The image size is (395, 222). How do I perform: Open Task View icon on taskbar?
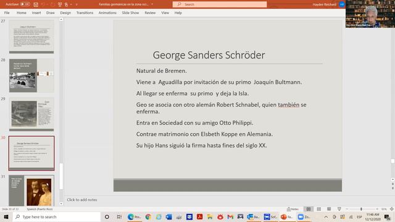[x=119, y=216]
